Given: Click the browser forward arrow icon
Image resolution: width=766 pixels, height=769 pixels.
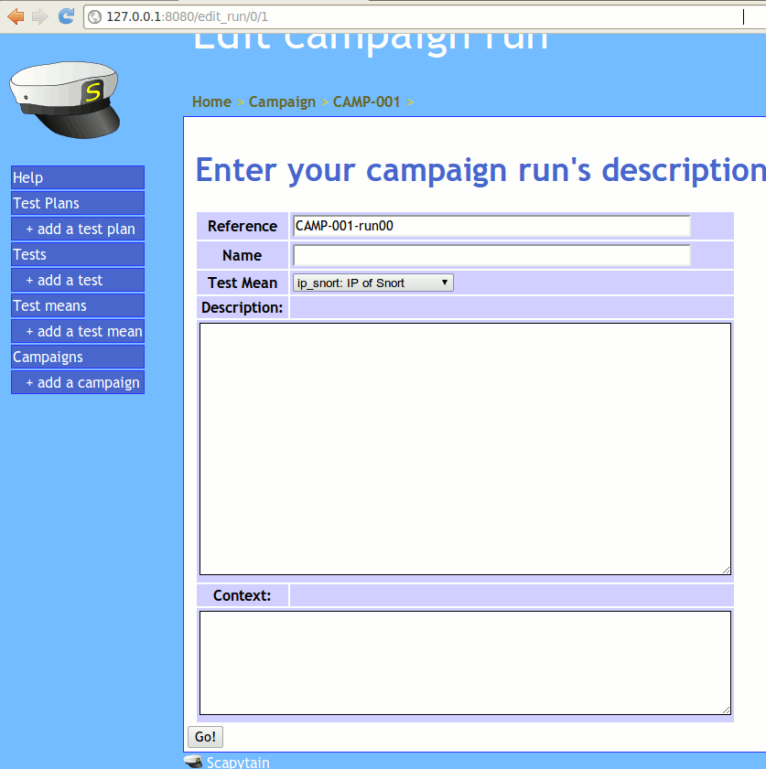Looking at the screenshot, I should click(40, 16).
